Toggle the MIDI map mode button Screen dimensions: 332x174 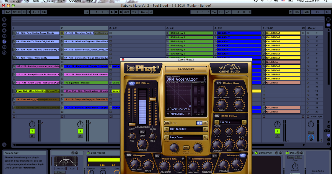(x=307, y=12)
